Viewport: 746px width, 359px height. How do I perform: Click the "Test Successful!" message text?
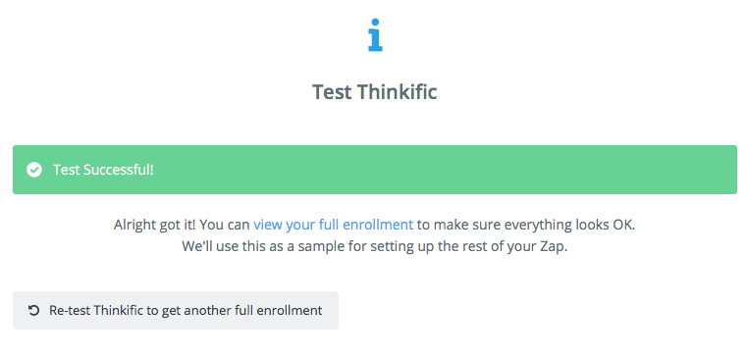click(x=103, y=170)
